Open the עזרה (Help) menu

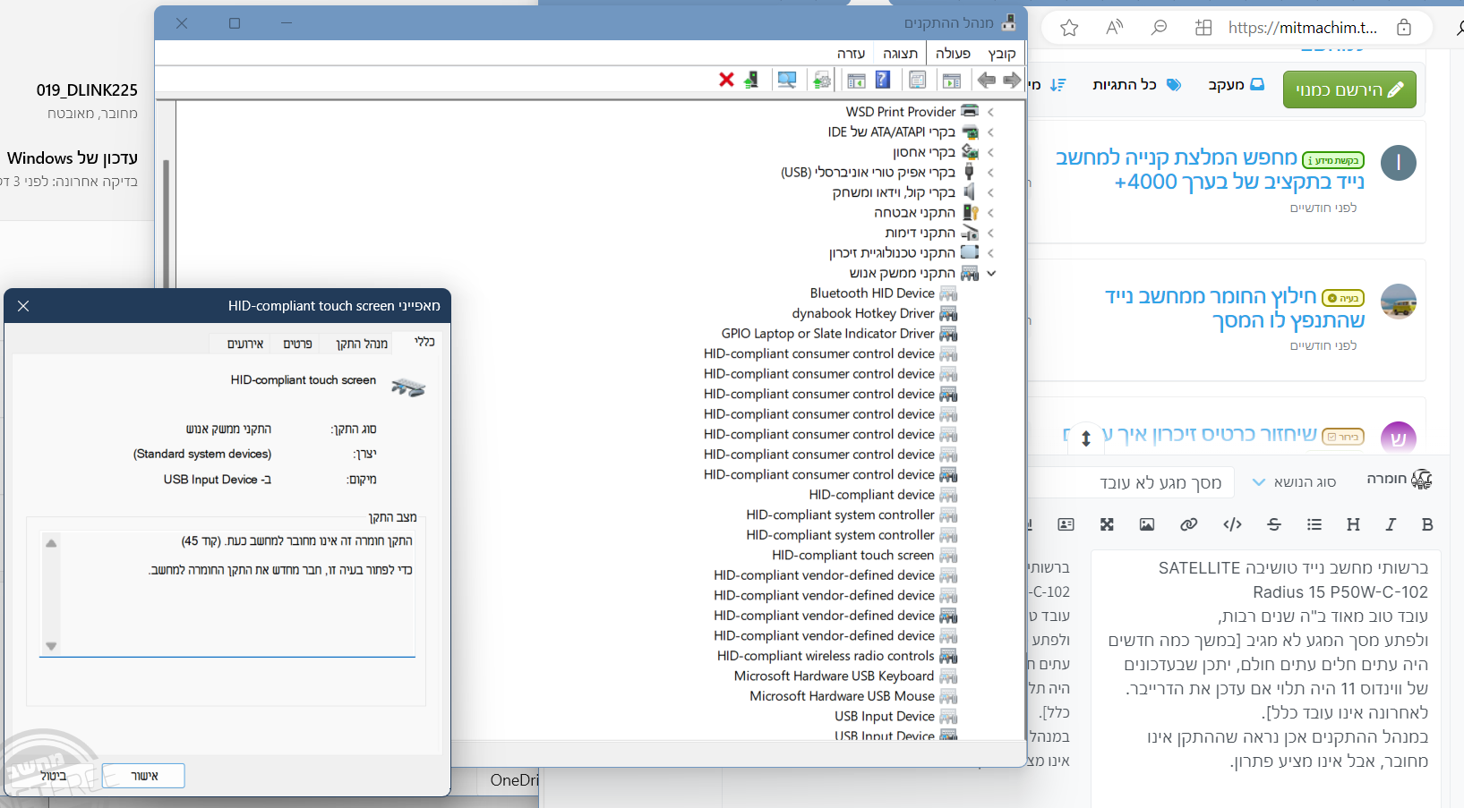[851, 54]
